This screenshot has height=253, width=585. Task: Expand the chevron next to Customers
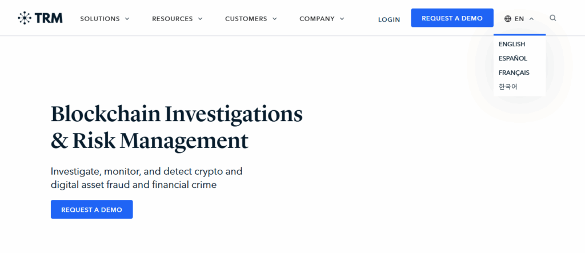coord(275,19)
